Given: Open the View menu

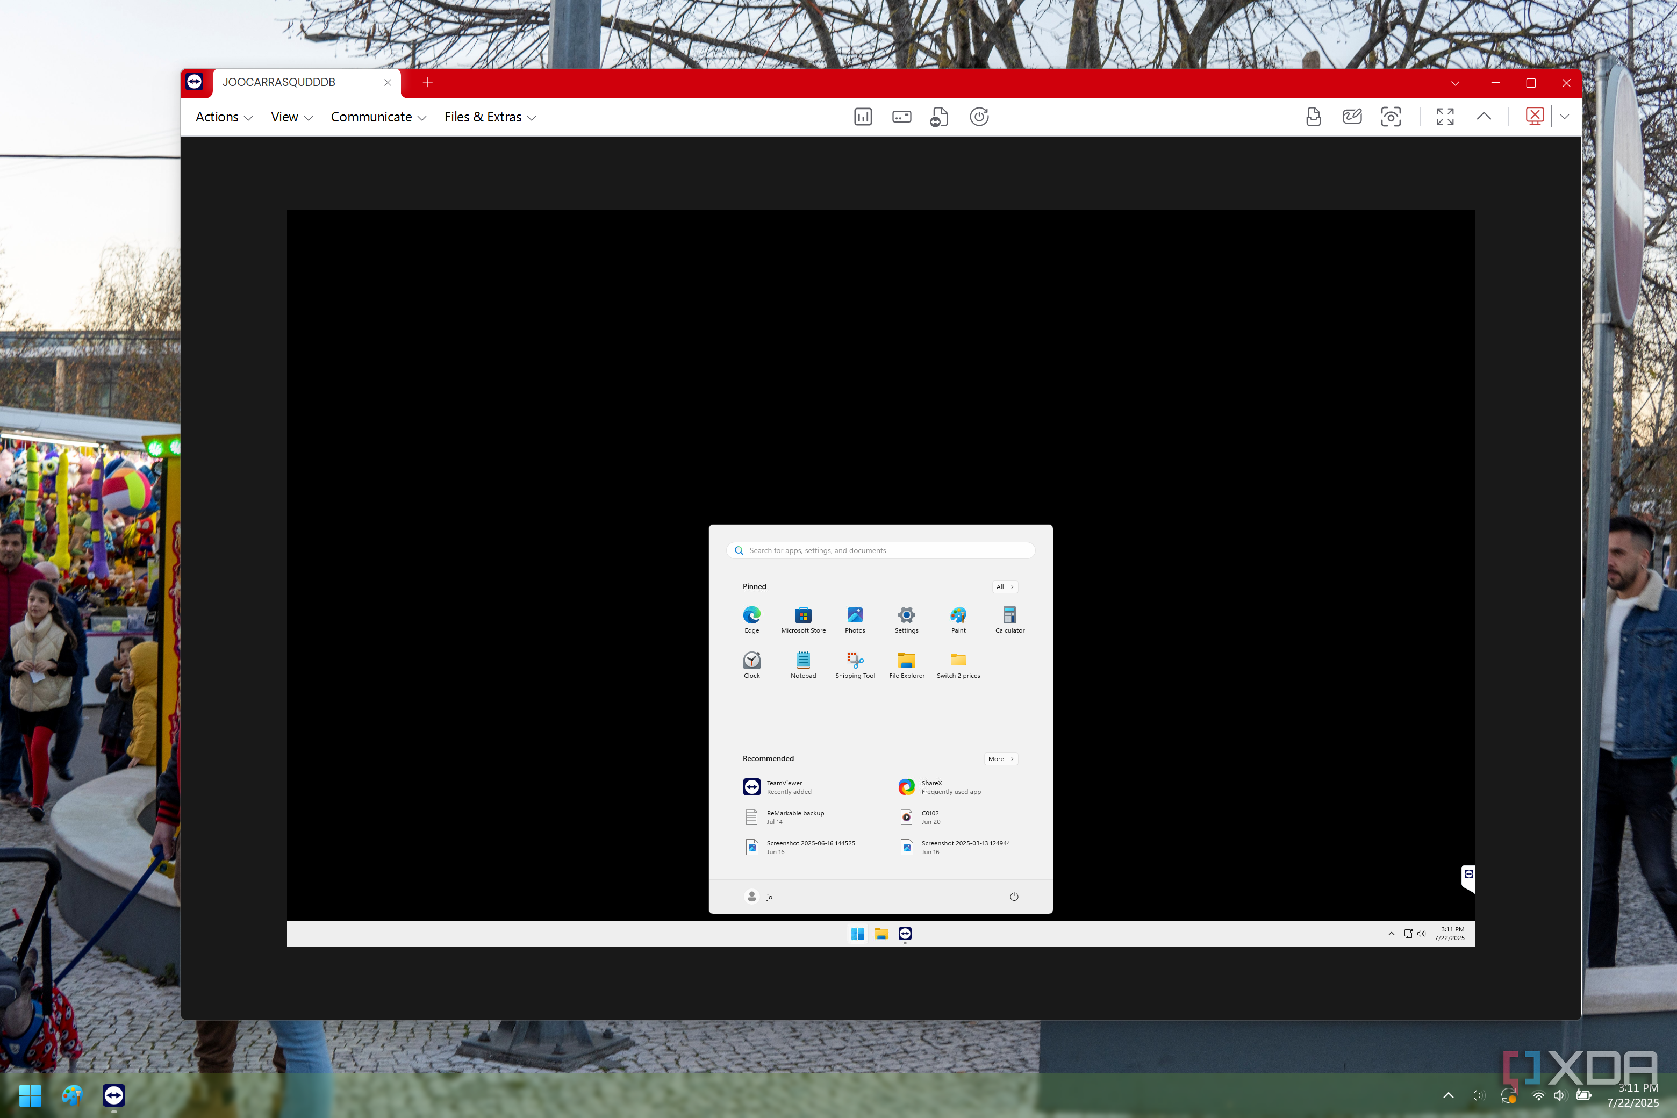Looking at the screenshot, I should tap(292, 117).
